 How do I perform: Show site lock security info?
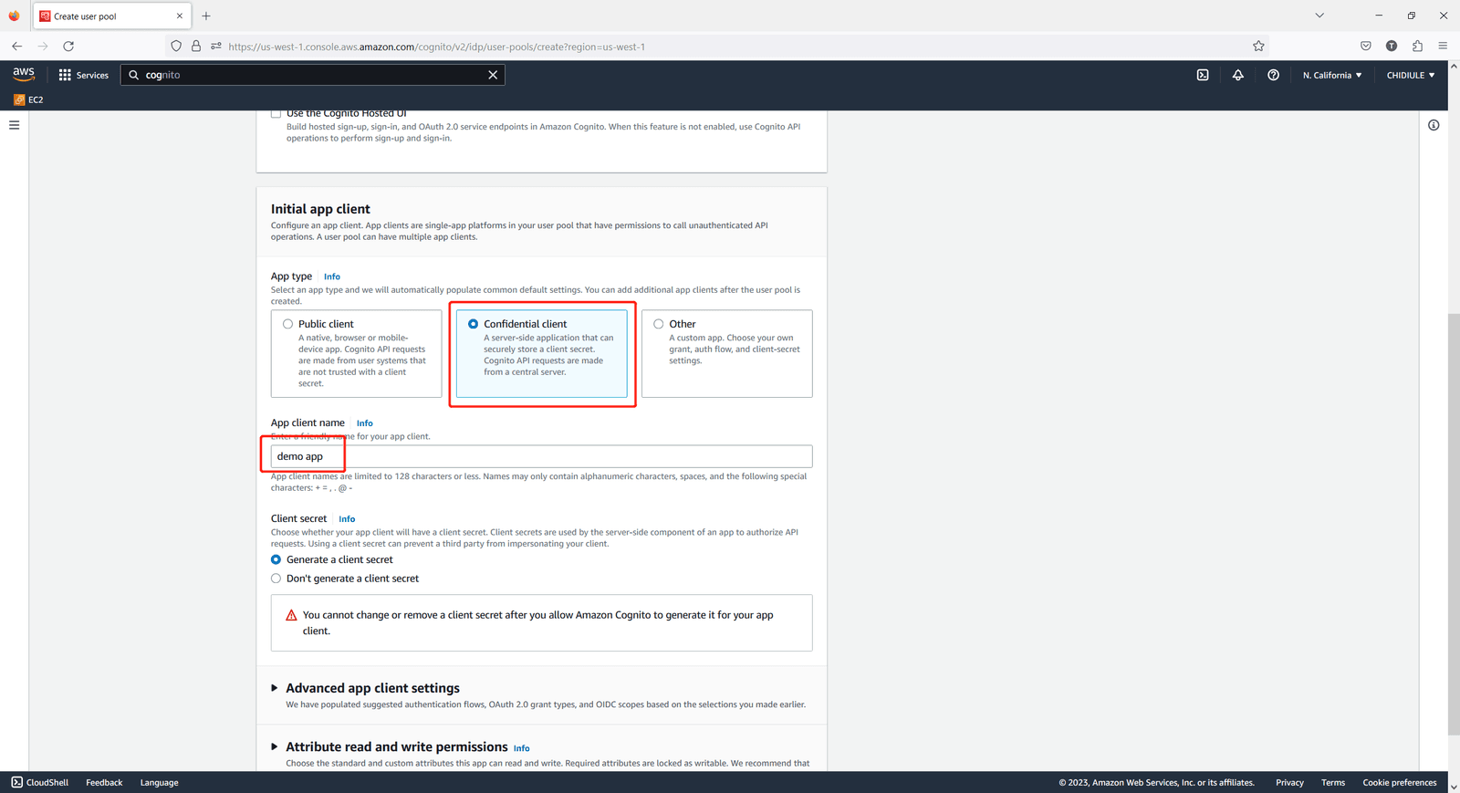pyautogui.click(x=196, y=46)
